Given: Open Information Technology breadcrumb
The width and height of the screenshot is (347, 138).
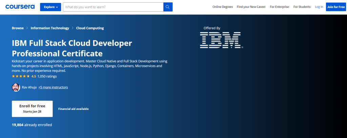Looking at the screenshot, I should click(50, 28).
